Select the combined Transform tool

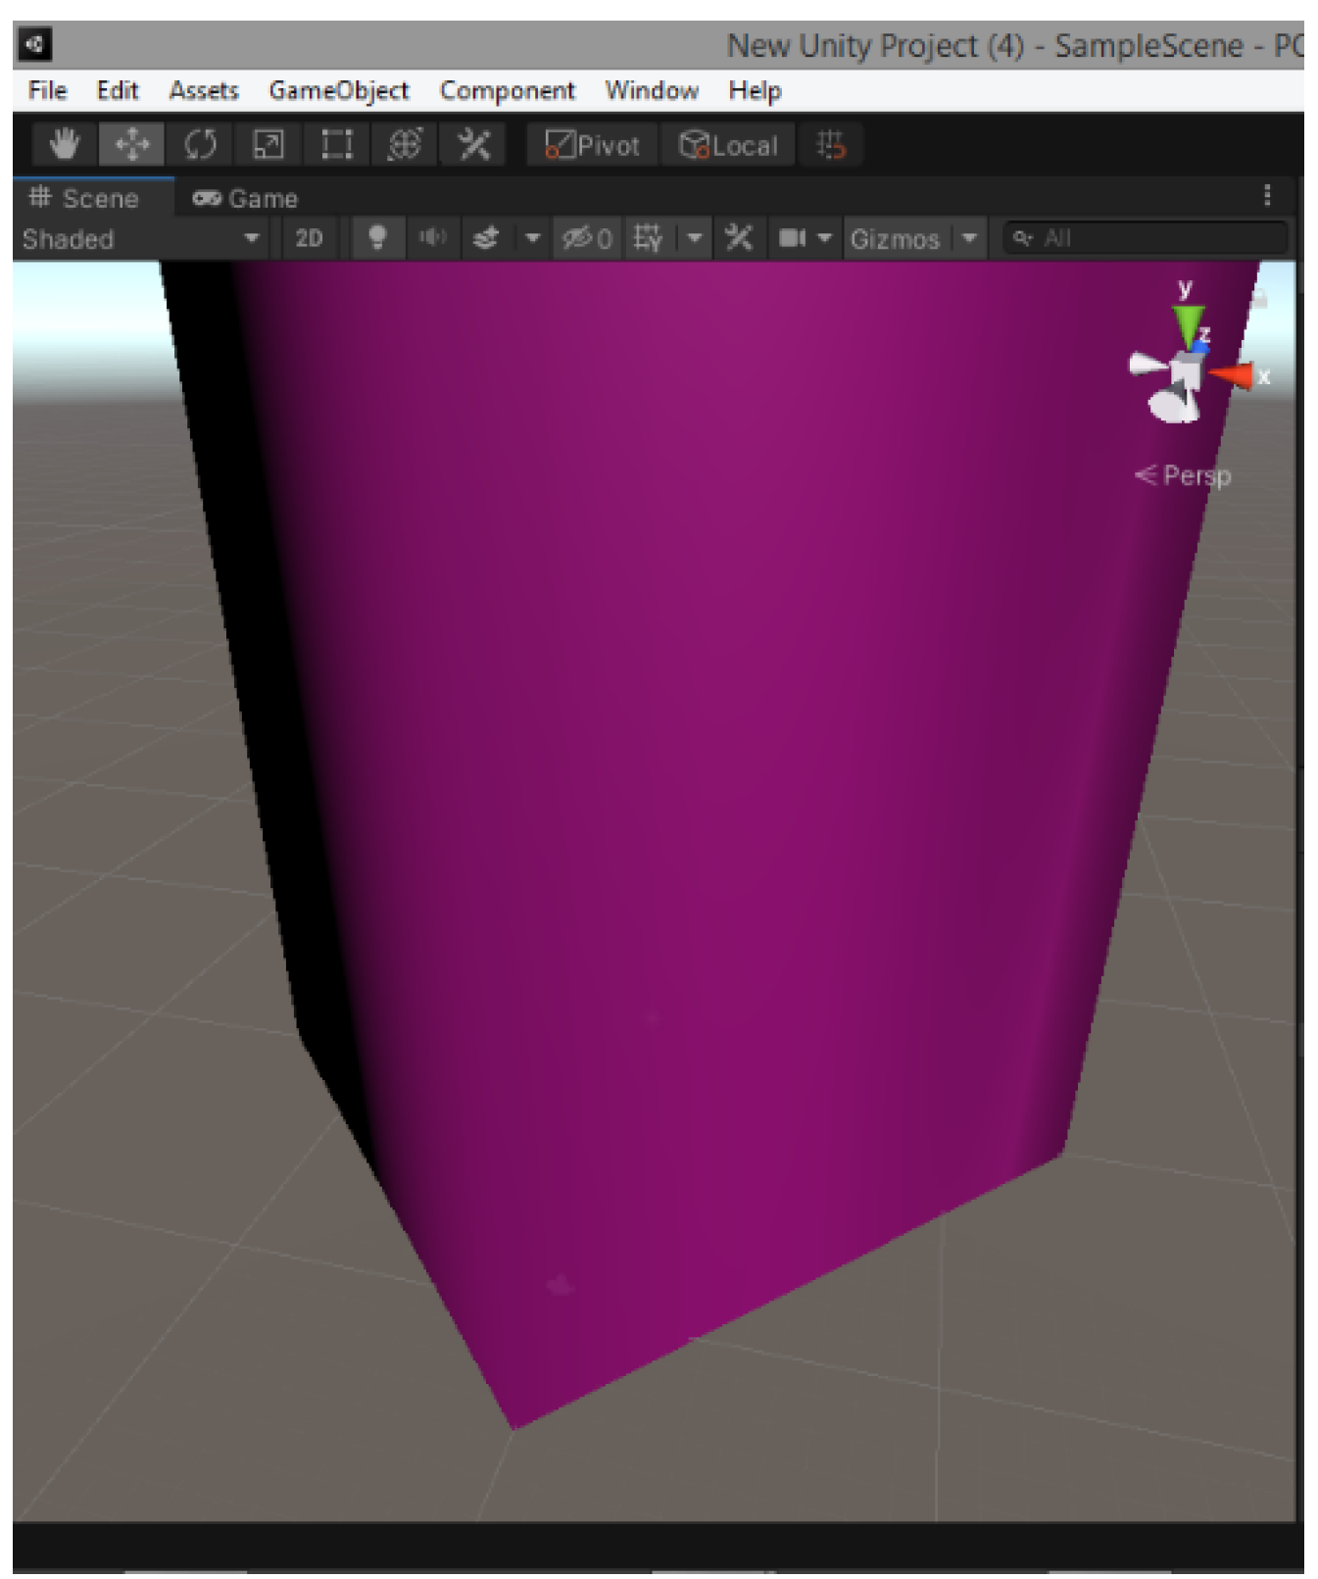(405, 145)
